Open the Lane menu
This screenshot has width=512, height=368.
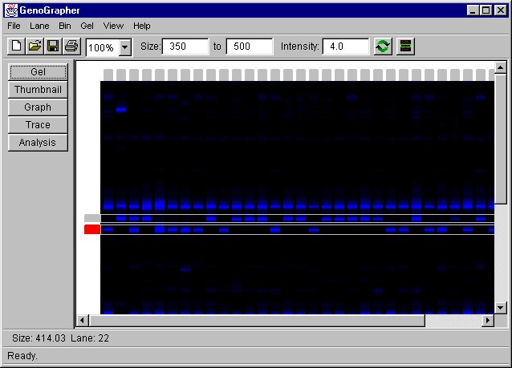click(x=39, y=26)
